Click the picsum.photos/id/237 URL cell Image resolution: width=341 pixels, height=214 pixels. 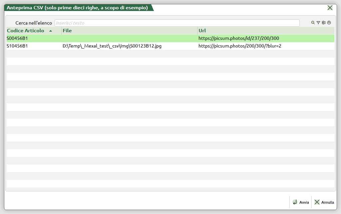(x=238, y=38)
